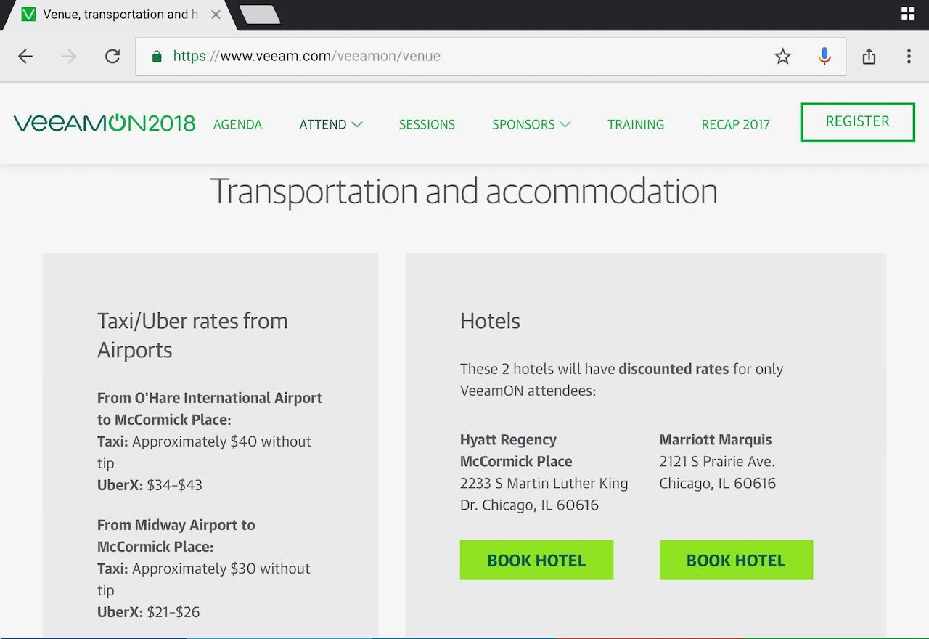The height and width of the screenshot is (639, 929).
Task: Open the AGENDA menu item
Action: (237, 124)
